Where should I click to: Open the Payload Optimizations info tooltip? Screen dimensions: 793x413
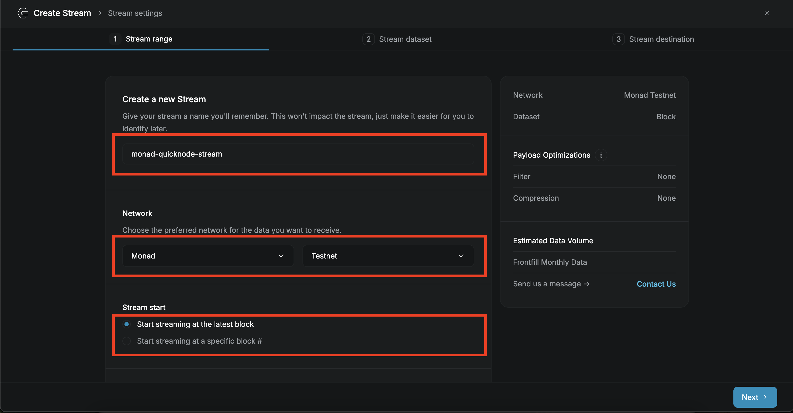pyautogui.click(x=601, y=155)
